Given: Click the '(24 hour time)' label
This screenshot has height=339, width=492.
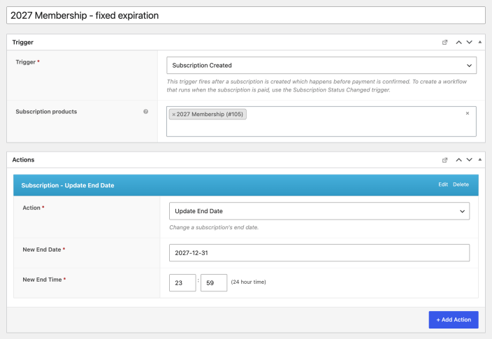Looking at the screenshot, I should point(249,282).
